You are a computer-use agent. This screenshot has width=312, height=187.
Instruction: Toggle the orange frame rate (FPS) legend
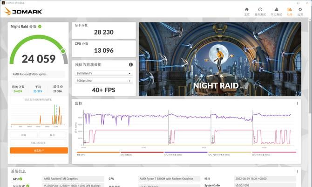98,153
